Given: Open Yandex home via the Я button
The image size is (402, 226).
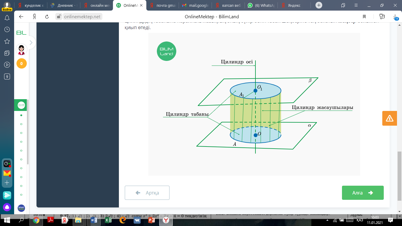Looking at the screenshot, I should (34, 17).
